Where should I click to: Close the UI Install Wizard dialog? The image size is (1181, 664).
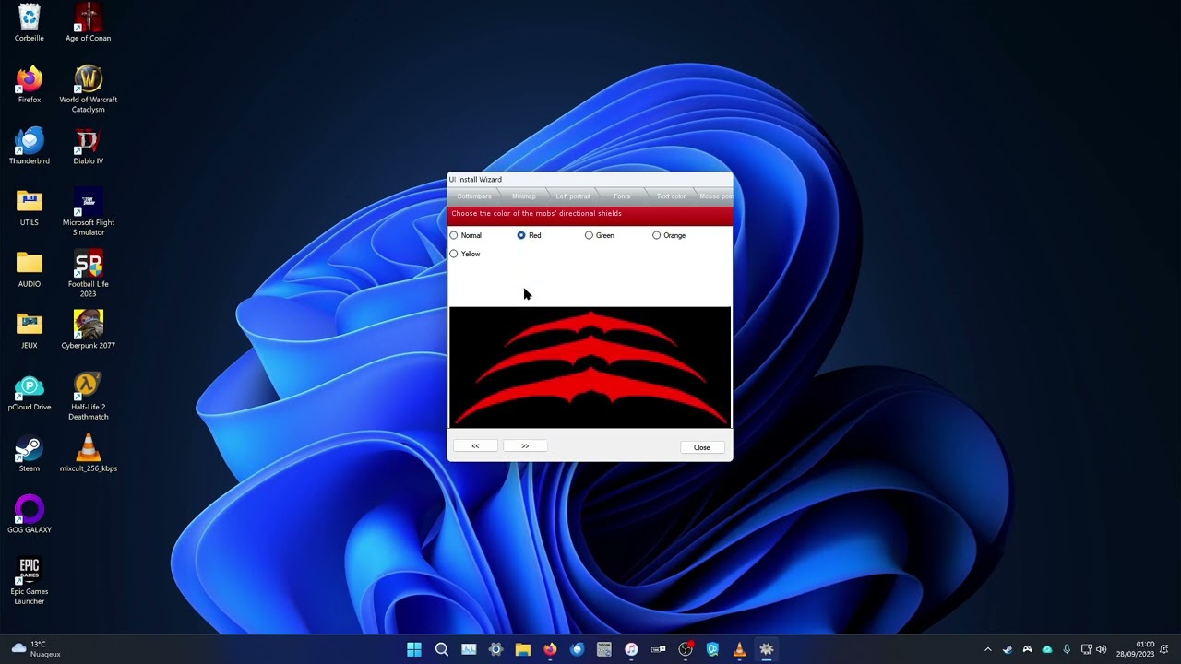pyautogui.click(x=702, y=447)
